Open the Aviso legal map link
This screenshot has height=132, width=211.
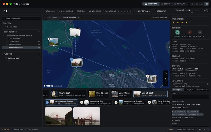click(x=58, y=86)
